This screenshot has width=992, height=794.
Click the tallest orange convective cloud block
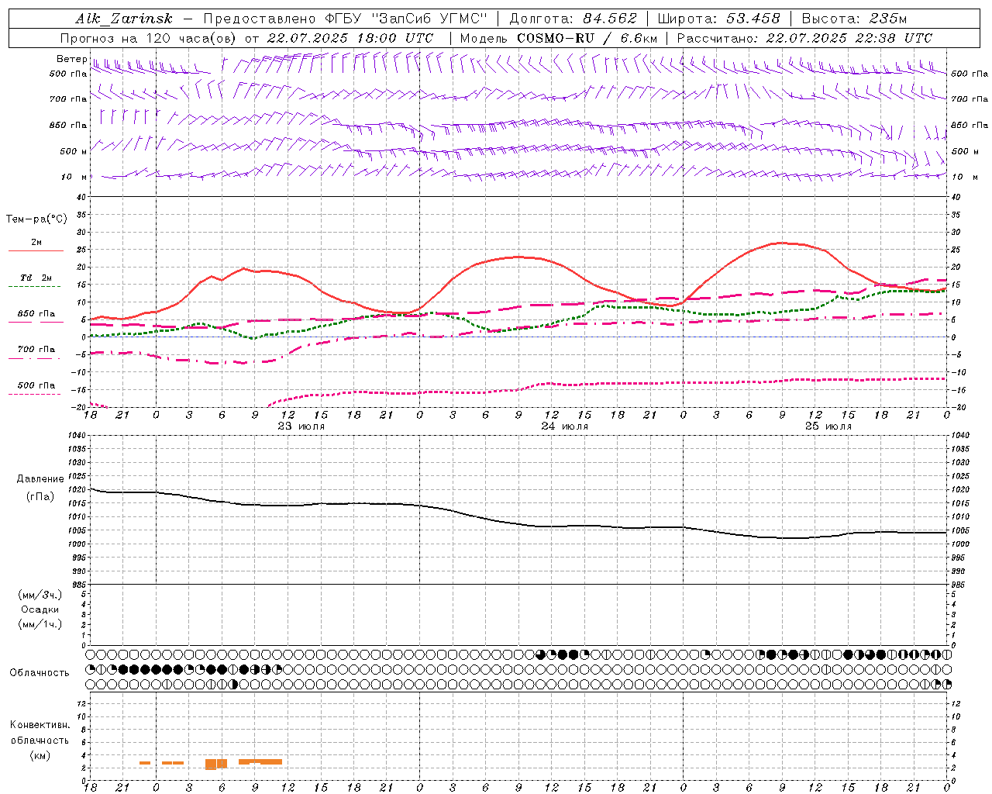tap(211, 764)
